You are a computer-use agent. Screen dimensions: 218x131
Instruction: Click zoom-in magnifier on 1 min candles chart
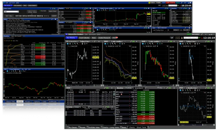tap(113, 44)
